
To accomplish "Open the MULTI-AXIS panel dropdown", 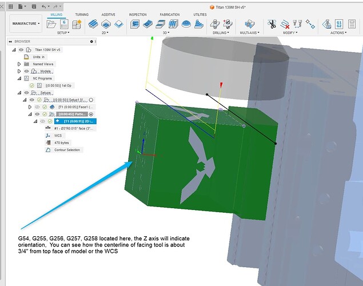I will (250, 33).
